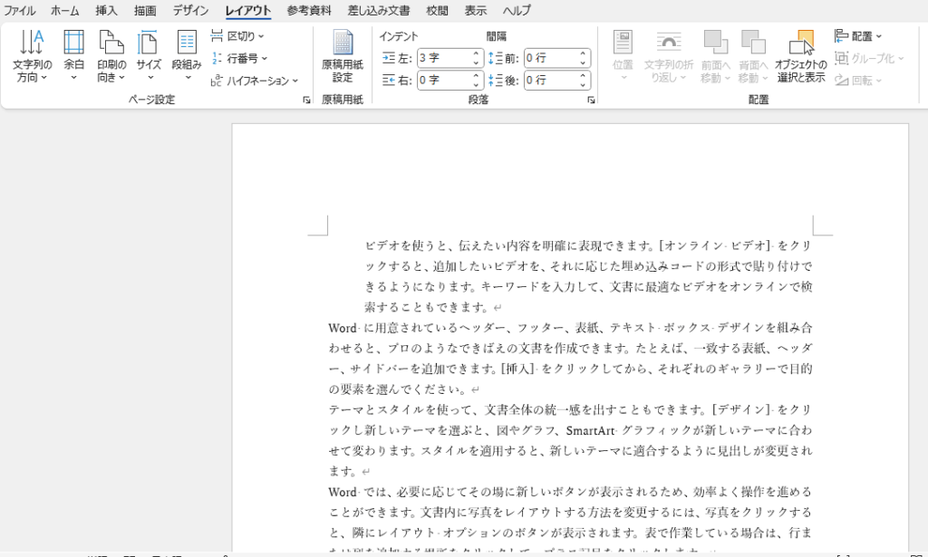Switch to the 表示 tab
The height and width of the screenshot is (557, 928).
point(475,11)
